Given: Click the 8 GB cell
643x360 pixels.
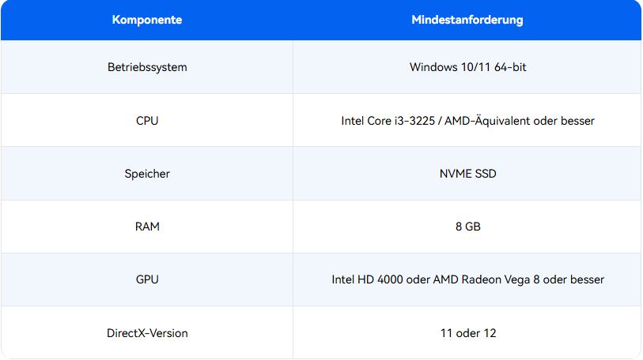Looking at the screenshot, I should pos(467,227).
